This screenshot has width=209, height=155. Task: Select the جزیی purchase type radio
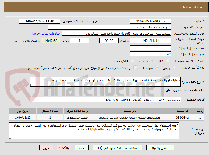[174, 68]
